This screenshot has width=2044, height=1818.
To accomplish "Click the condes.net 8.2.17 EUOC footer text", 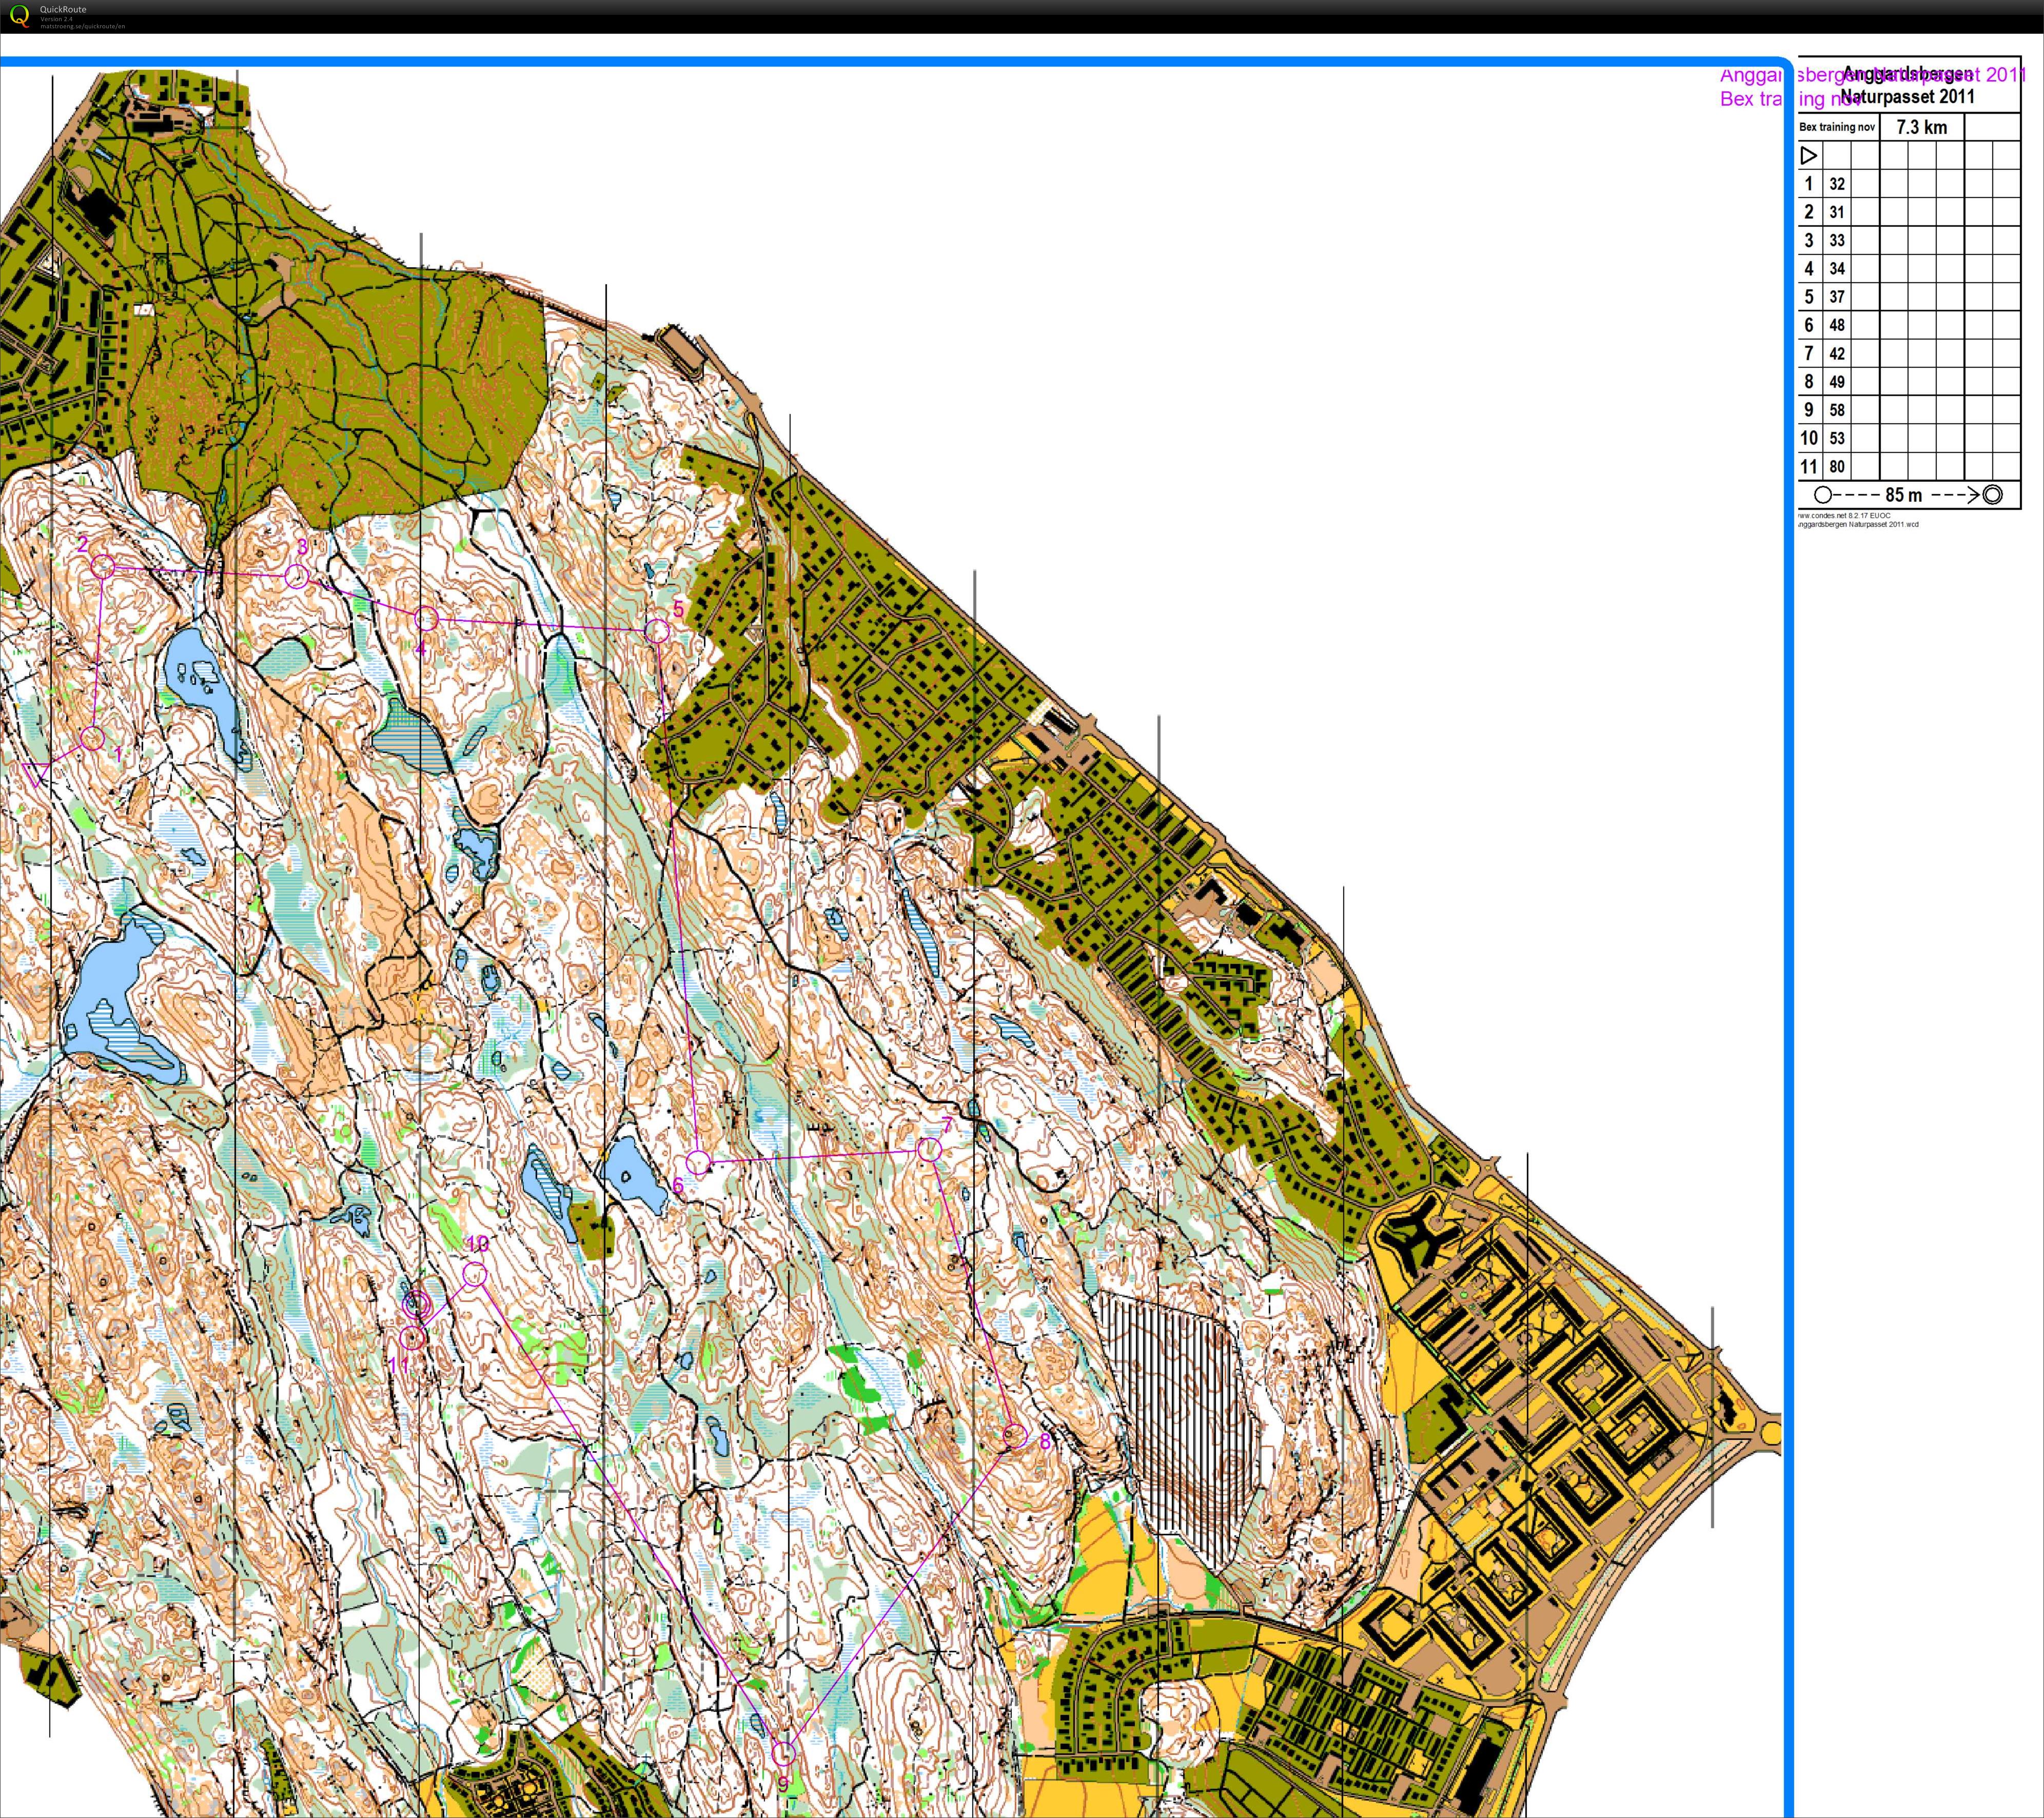I will (1844, 516).
